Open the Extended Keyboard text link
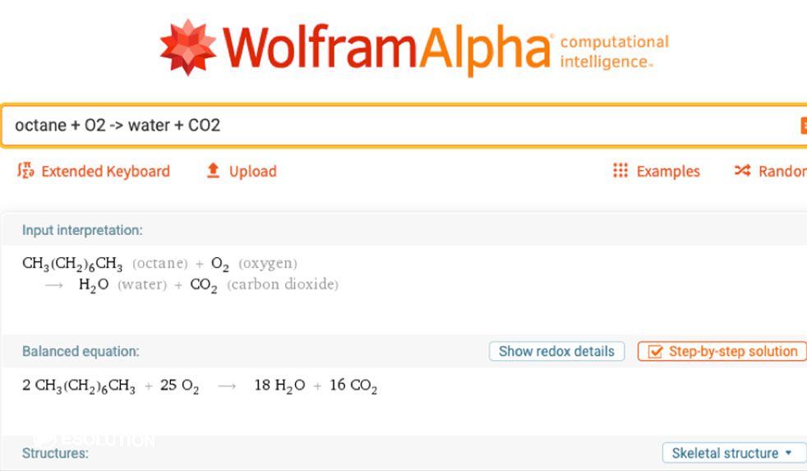Image resolution: width=807 pixels, height=471 pixels. pyautogui.click(x=105, y=171)
